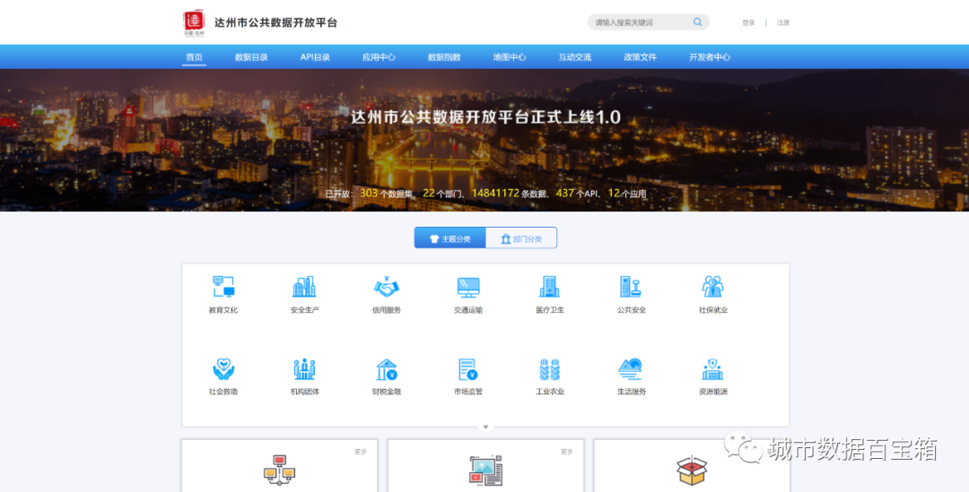This screenshot has width=969, height=492.
Task: Click the 12 个应用 statistic
Action: (x=626, y=194)
